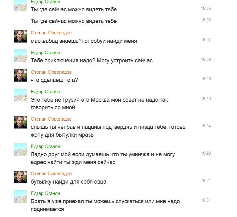Open Степан's avatar beside the 16:14 message

[x=20, y=122]
